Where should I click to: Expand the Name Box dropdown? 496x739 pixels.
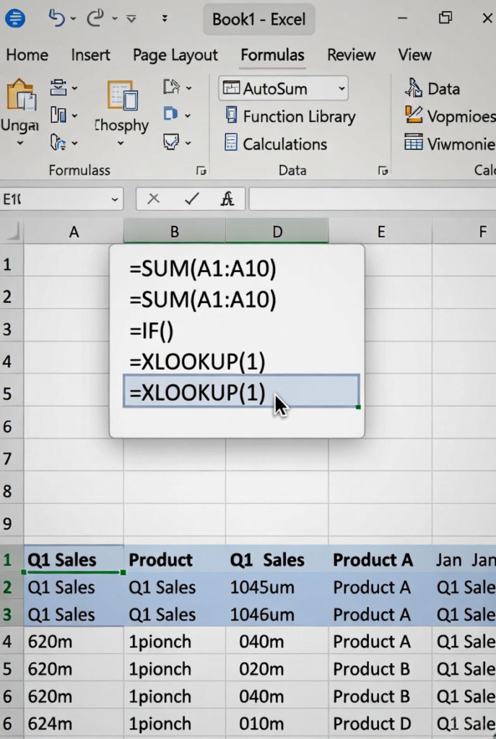click(116, 199)
